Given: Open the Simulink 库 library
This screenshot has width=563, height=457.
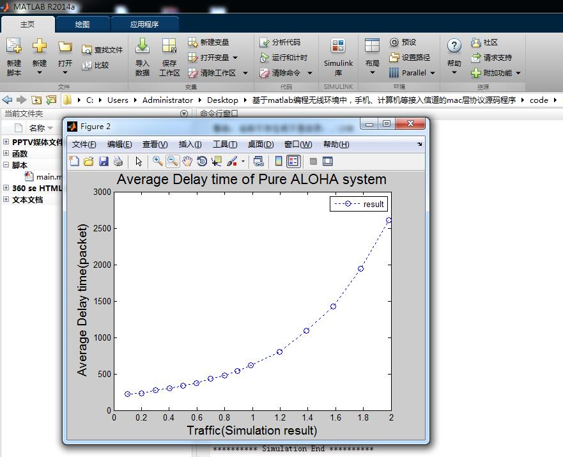Looking at the screenshot, I should [338, 57].
